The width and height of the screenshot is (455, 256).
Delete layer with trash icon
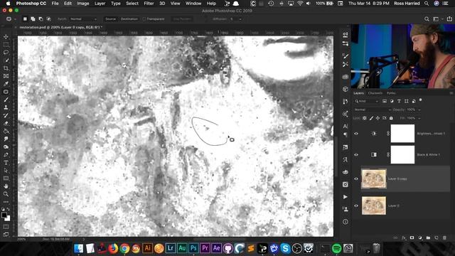[444, 238]
